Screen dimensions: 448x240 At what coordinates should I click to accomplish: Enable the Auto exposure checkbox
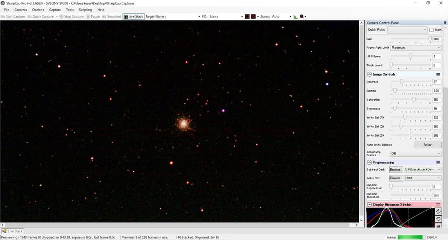[x=431, y=30]
